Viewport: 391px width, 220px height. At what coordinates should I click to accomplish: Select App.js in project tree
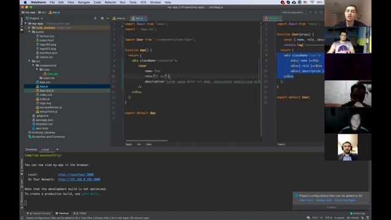coord(42,86)
